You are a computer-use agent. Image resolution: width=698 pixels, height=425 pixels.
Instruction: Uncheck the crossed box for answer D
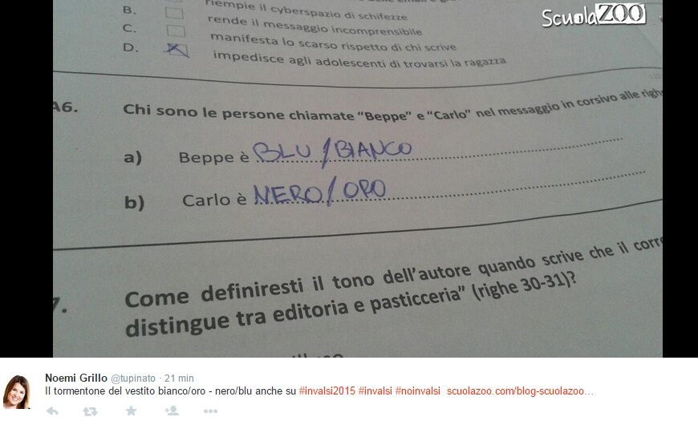177,50
